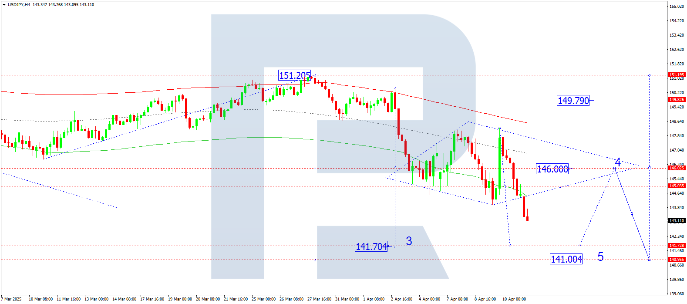Click the red 151.195 level tag on price axis
This screenshot has width=687, height=304.
click(677, 75)
